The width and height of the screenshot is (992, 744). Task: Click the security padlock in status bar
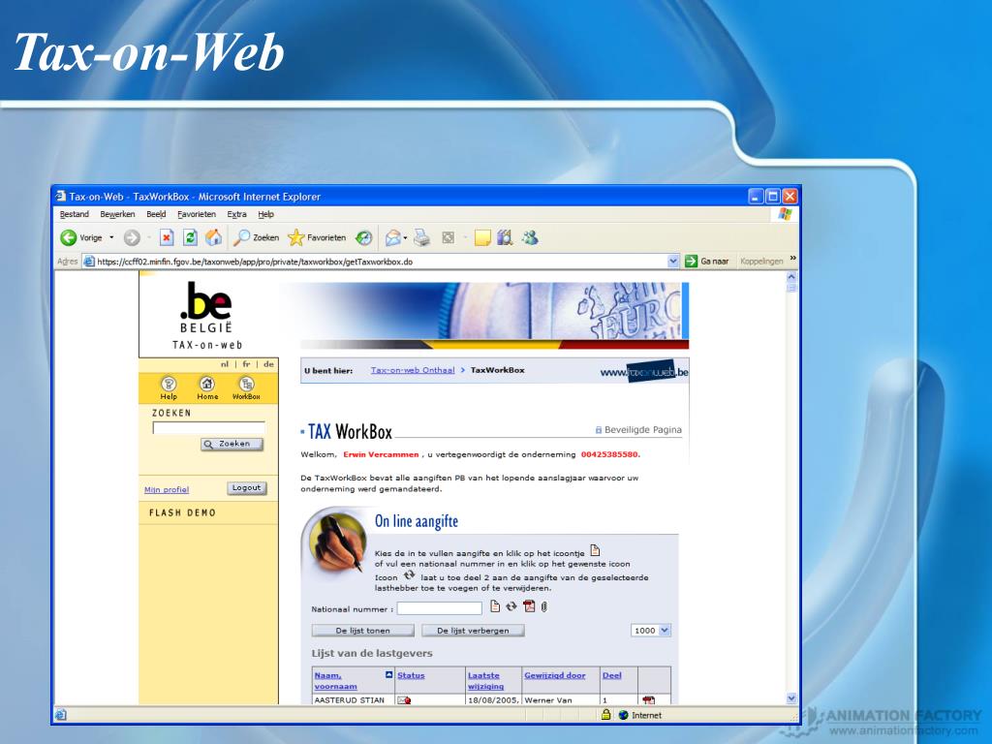605,715
